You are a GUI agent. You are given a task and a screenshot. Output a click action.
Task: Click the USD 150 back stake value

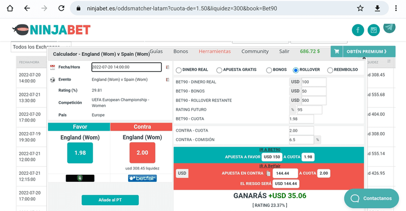click(x=272, y=157)
